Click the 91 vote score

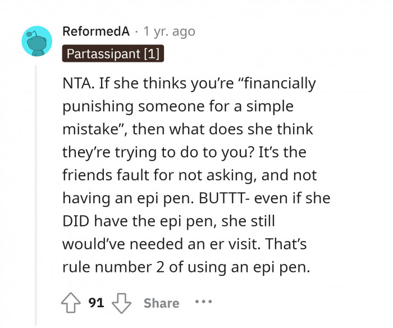[97, 303]
